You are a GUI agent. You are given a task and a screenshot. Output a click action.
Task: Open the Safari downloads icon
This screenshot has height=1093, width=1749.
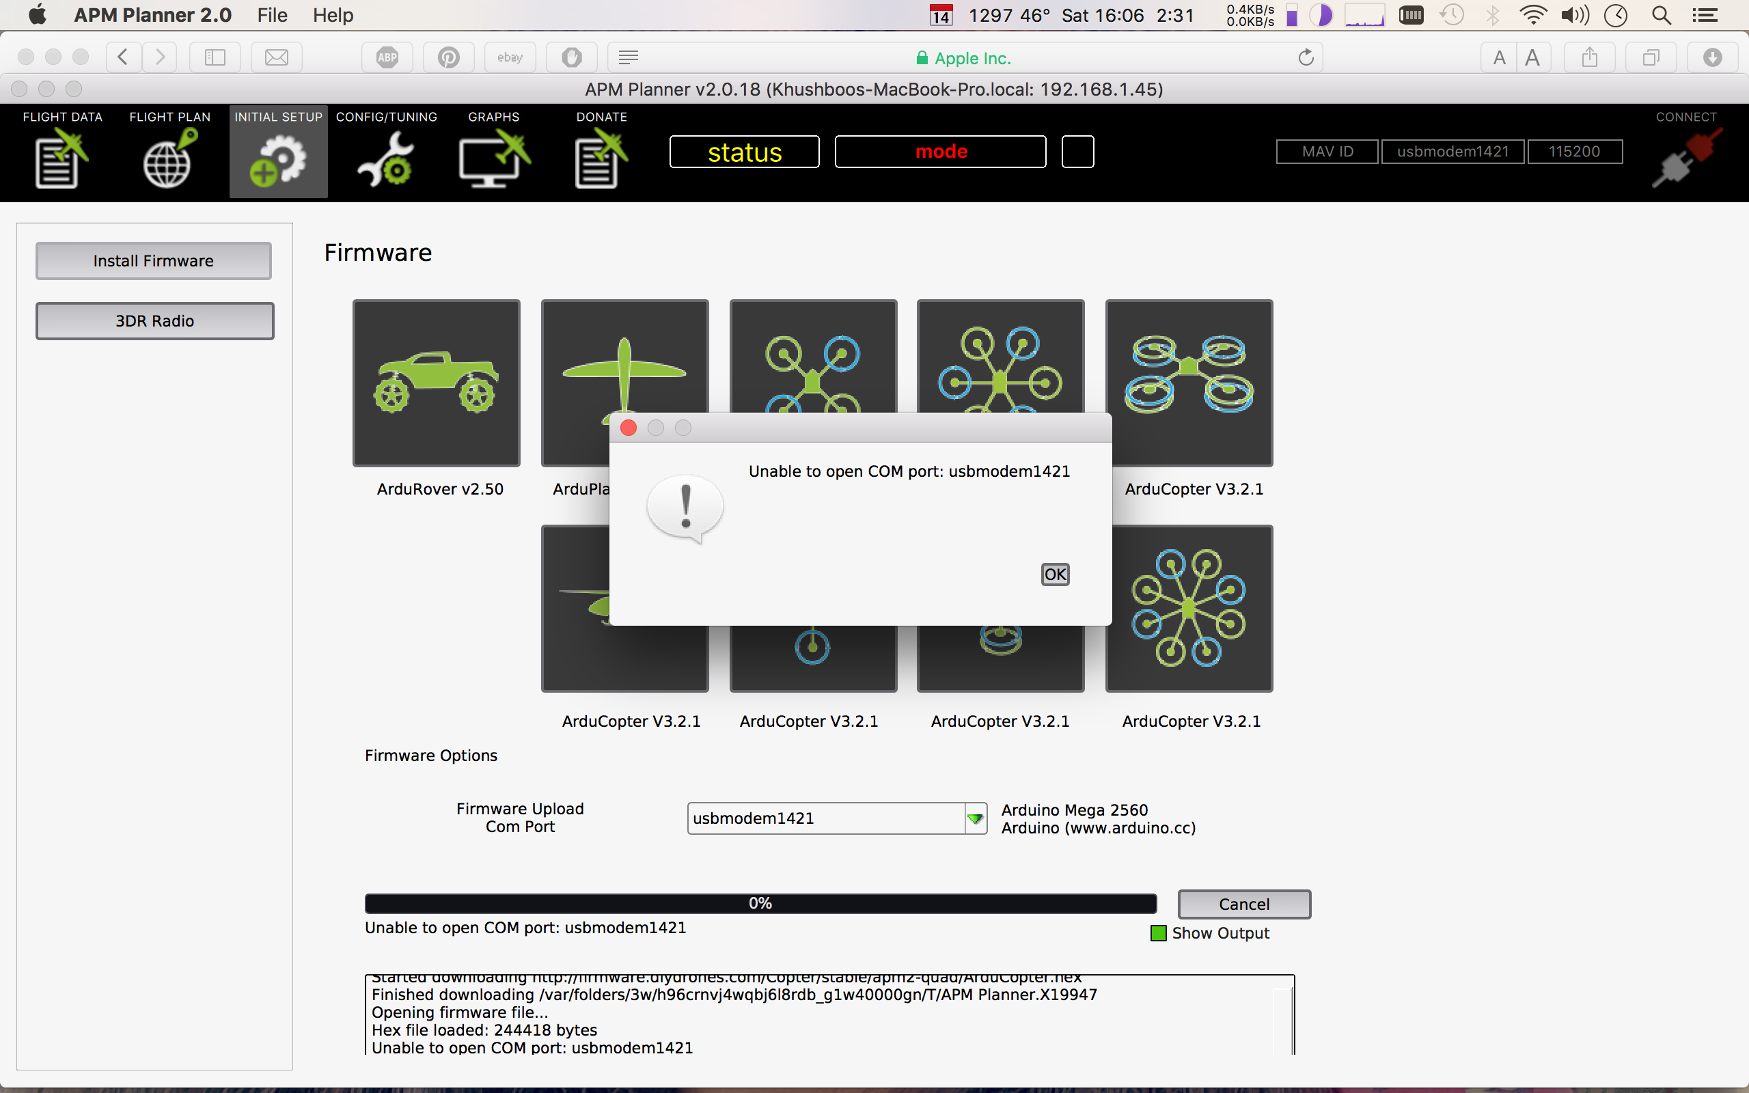coord(1712,57)
